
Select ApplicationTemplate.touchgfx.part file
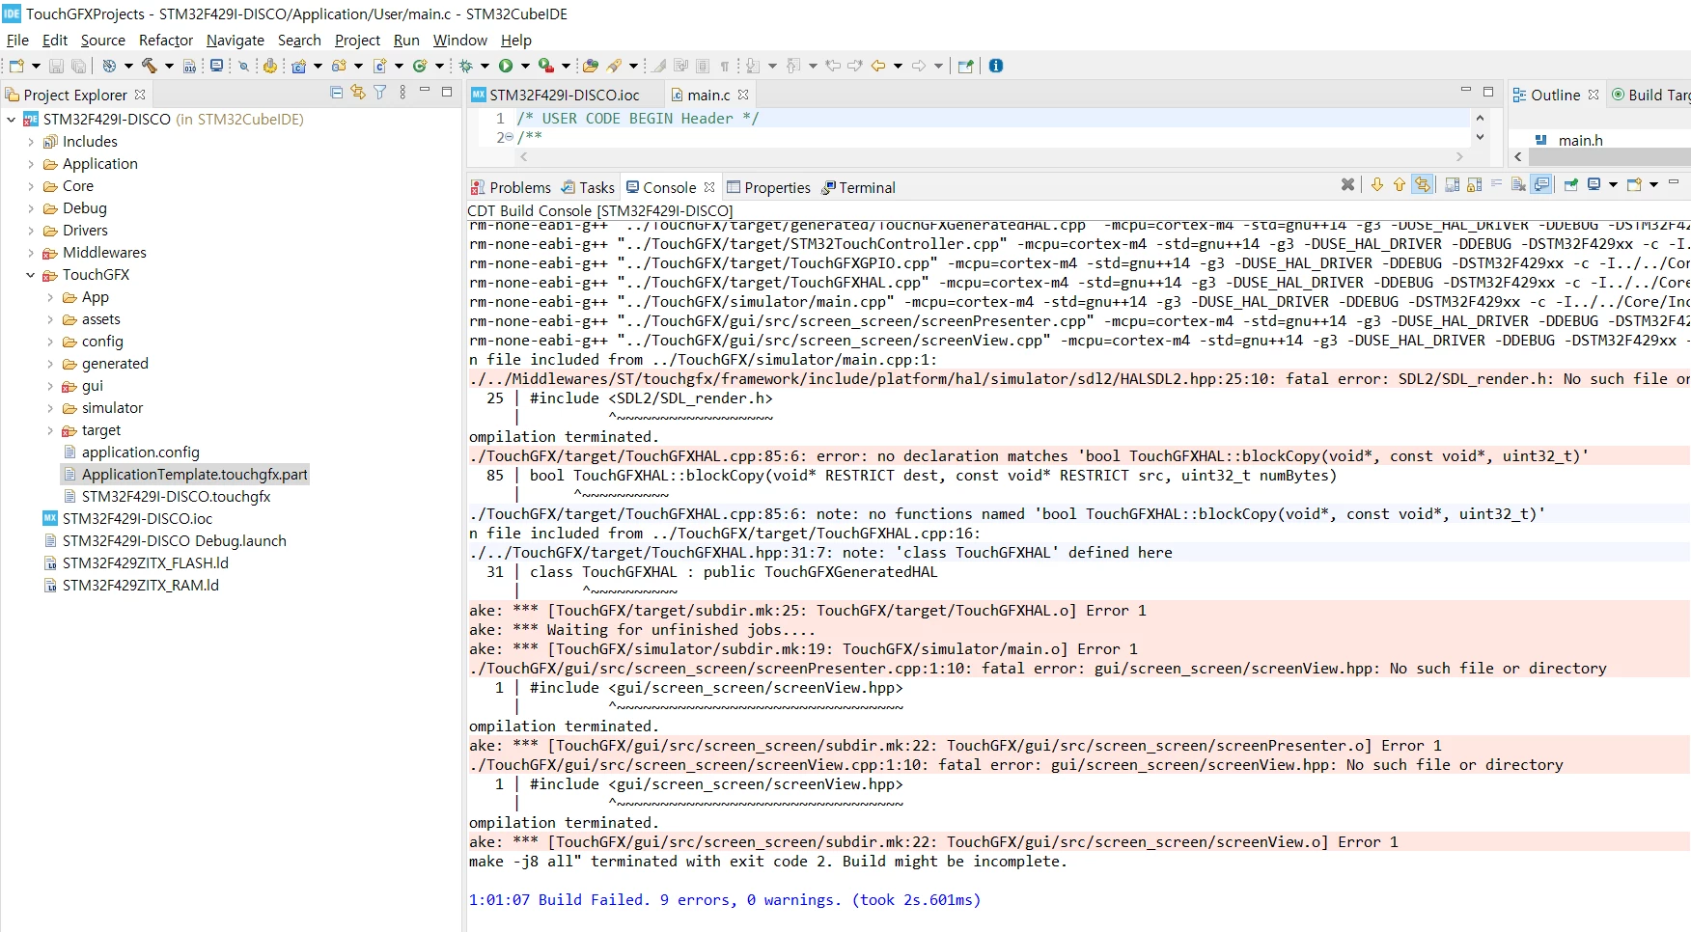(x=185, y=475)
